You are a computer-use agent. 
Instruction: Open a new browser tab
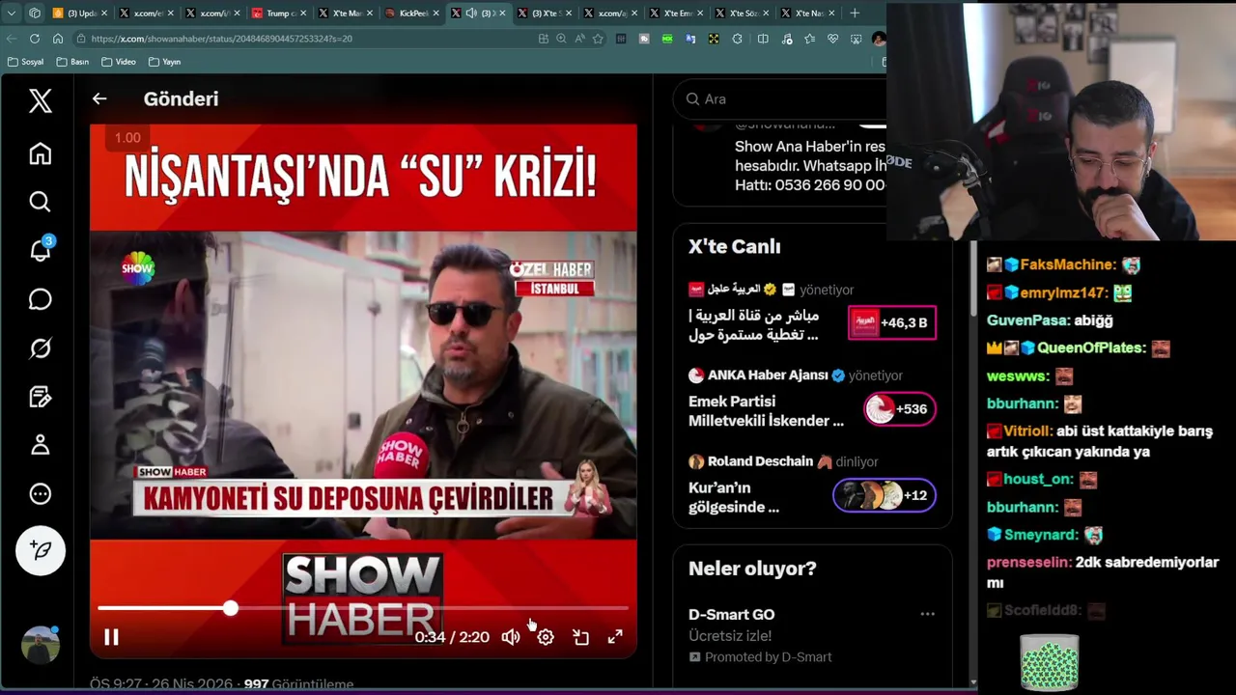point(855,13)
